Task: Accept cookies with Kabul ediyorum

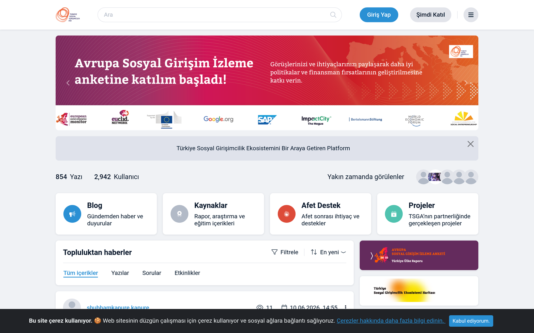Action: [x=471, y=321]
